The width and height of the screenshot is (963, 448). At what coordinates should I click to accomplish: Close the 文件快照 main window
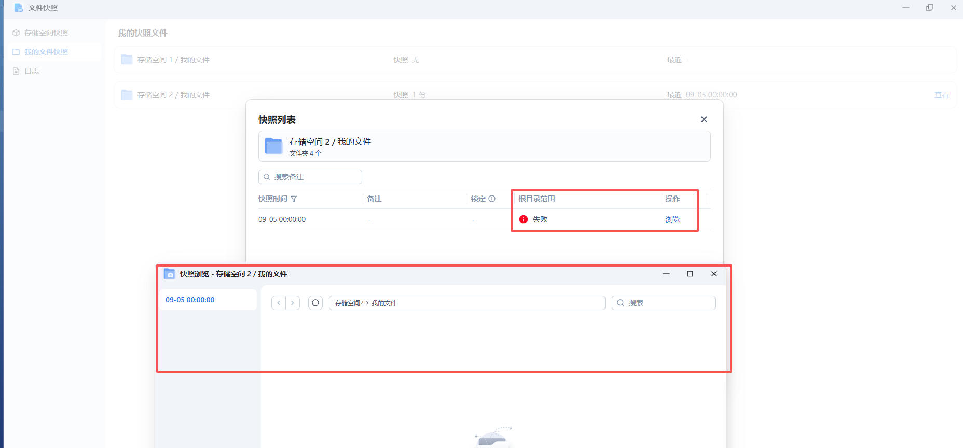pos(954,8)
